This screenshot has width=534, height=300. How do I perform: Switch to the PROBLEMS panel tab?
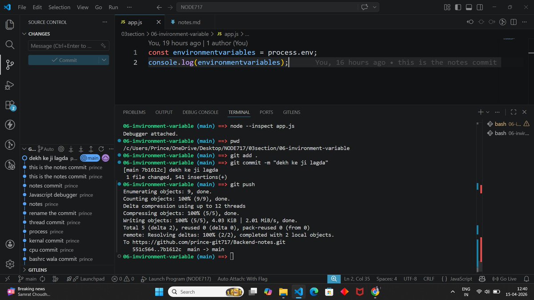134,112
